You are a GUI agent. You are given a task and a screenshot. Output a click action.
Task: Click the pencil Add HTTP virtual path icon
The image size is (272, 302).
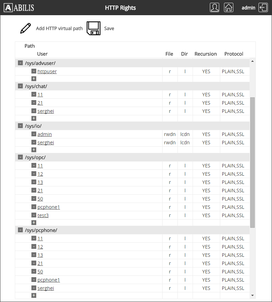(26, 28)
